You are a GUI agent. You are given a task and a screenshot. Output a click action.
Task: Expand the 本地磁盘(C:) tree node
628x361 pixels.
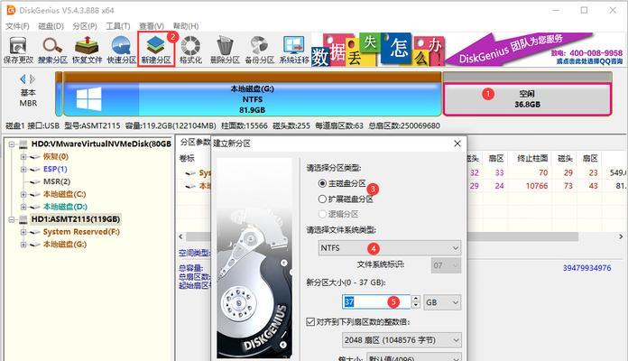pyautogui.click(x=23, y=195)
